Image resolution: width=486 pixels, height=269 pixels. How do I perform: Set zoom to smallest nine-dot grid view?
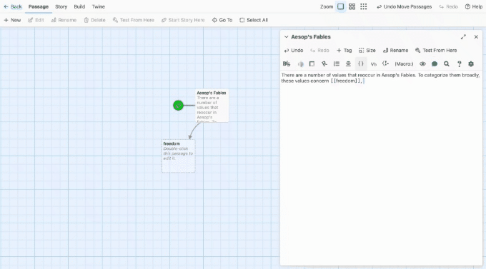tap(363, 6)
